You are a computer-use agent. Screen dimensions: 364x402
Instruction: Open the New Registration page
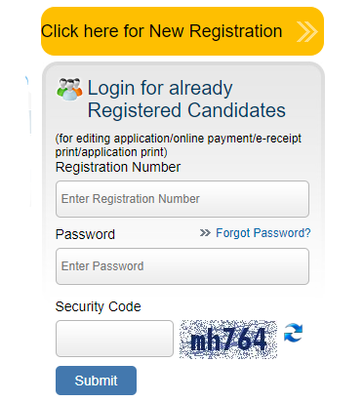tap(182, 31)
